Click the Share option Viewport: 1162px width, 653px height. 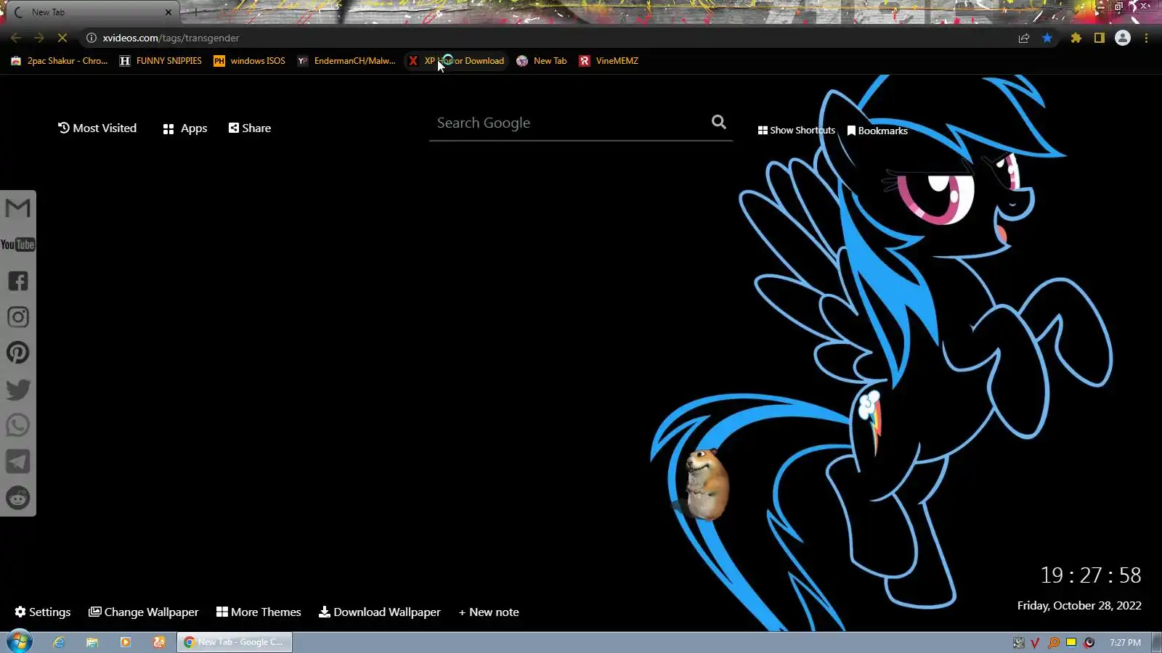coord(250,128)
